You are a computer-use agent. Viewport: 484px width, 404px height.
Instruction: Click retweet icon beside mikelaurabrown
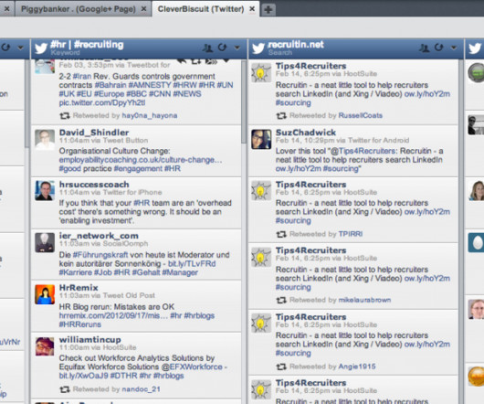click(x=281, y=300)
